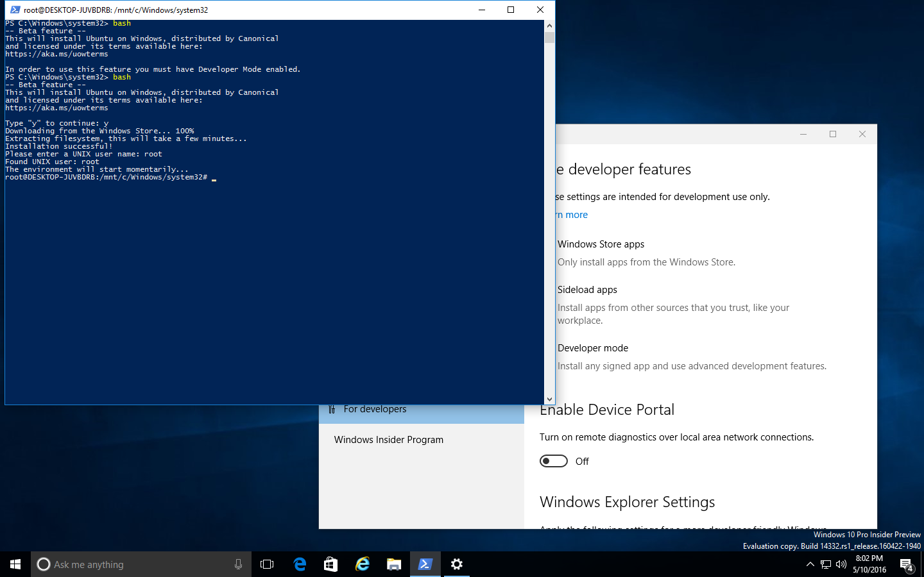Click the network icon in the system tray
The image size is (924, 577).
[825, 564]
